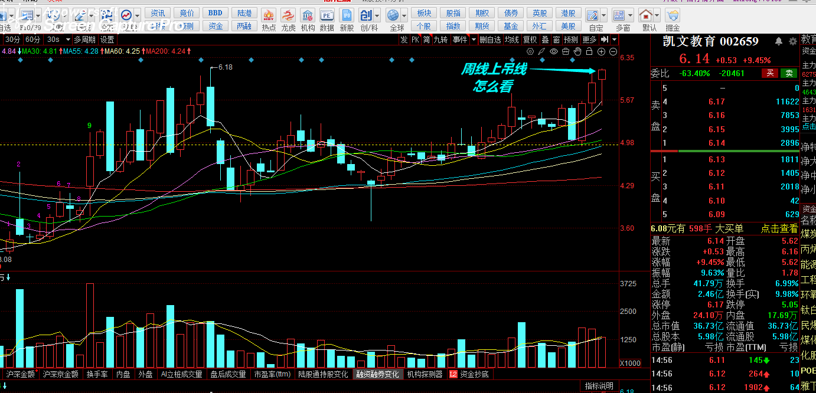Image resolution: width=816 pixels, height=393 pixels.
Task: Open the 多窗 multi-window icon
Action: tap(619, 15)
